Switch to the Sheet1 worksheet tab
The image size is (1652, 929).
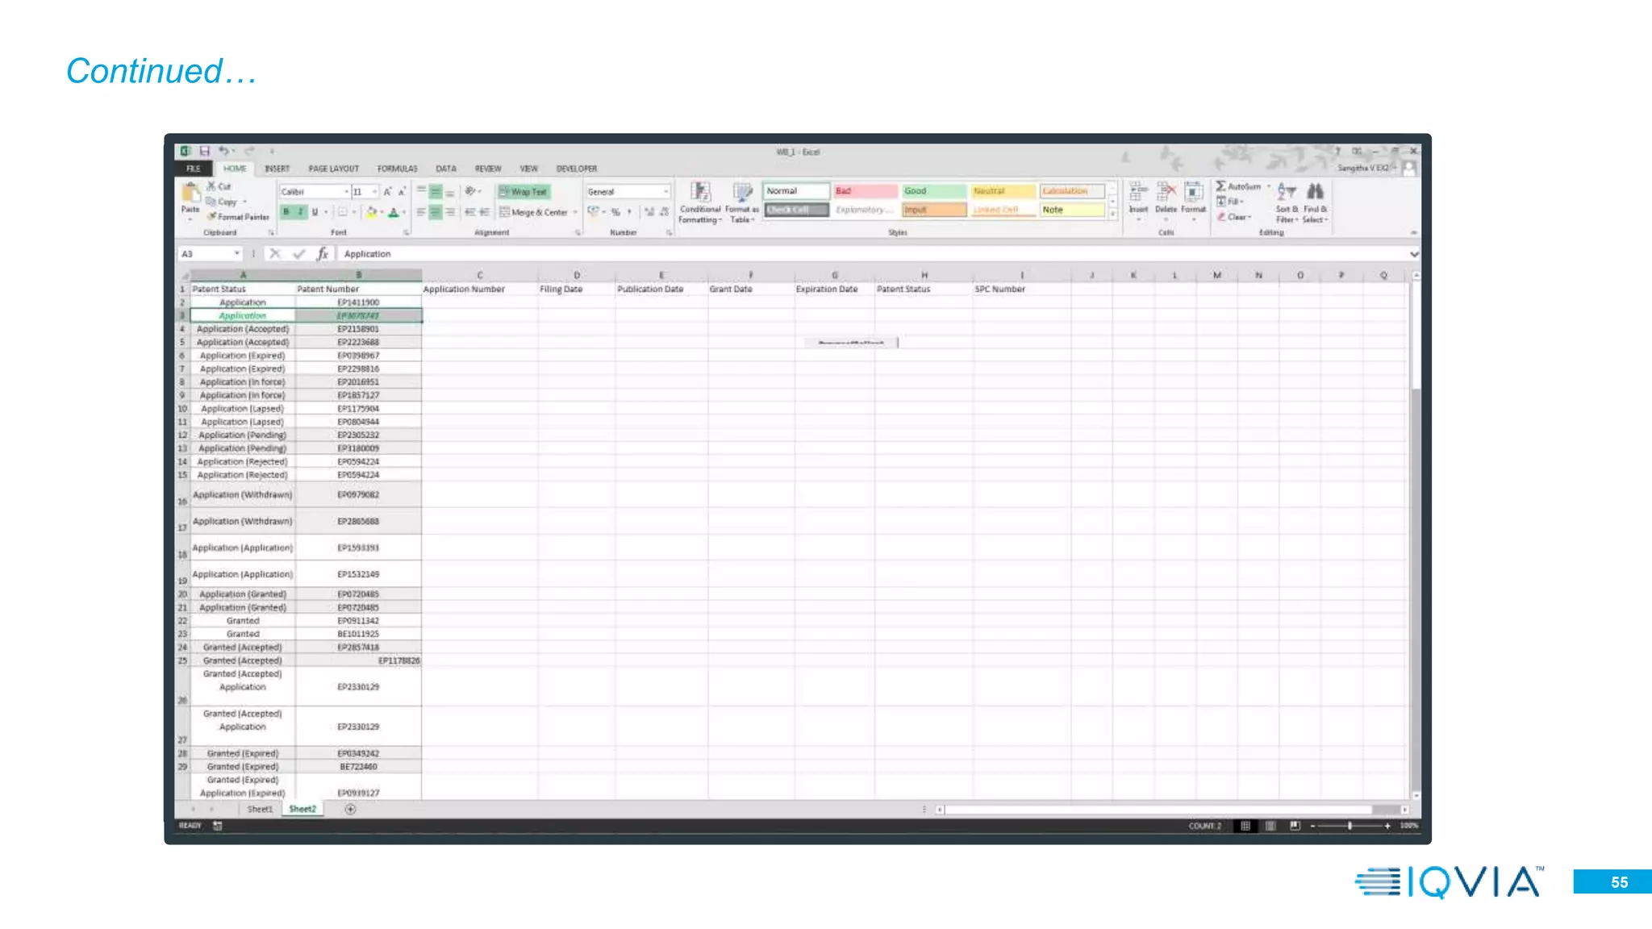pos(260,809)
